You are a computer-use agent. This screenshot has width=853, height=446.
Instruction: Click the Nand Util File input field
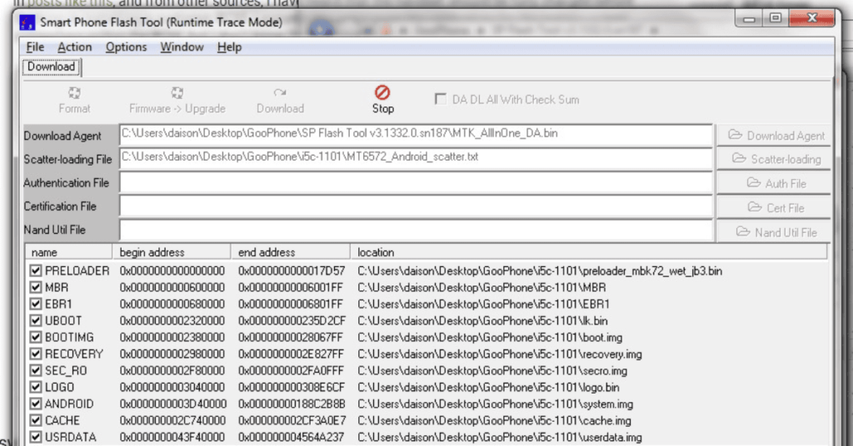coord(416,230)
